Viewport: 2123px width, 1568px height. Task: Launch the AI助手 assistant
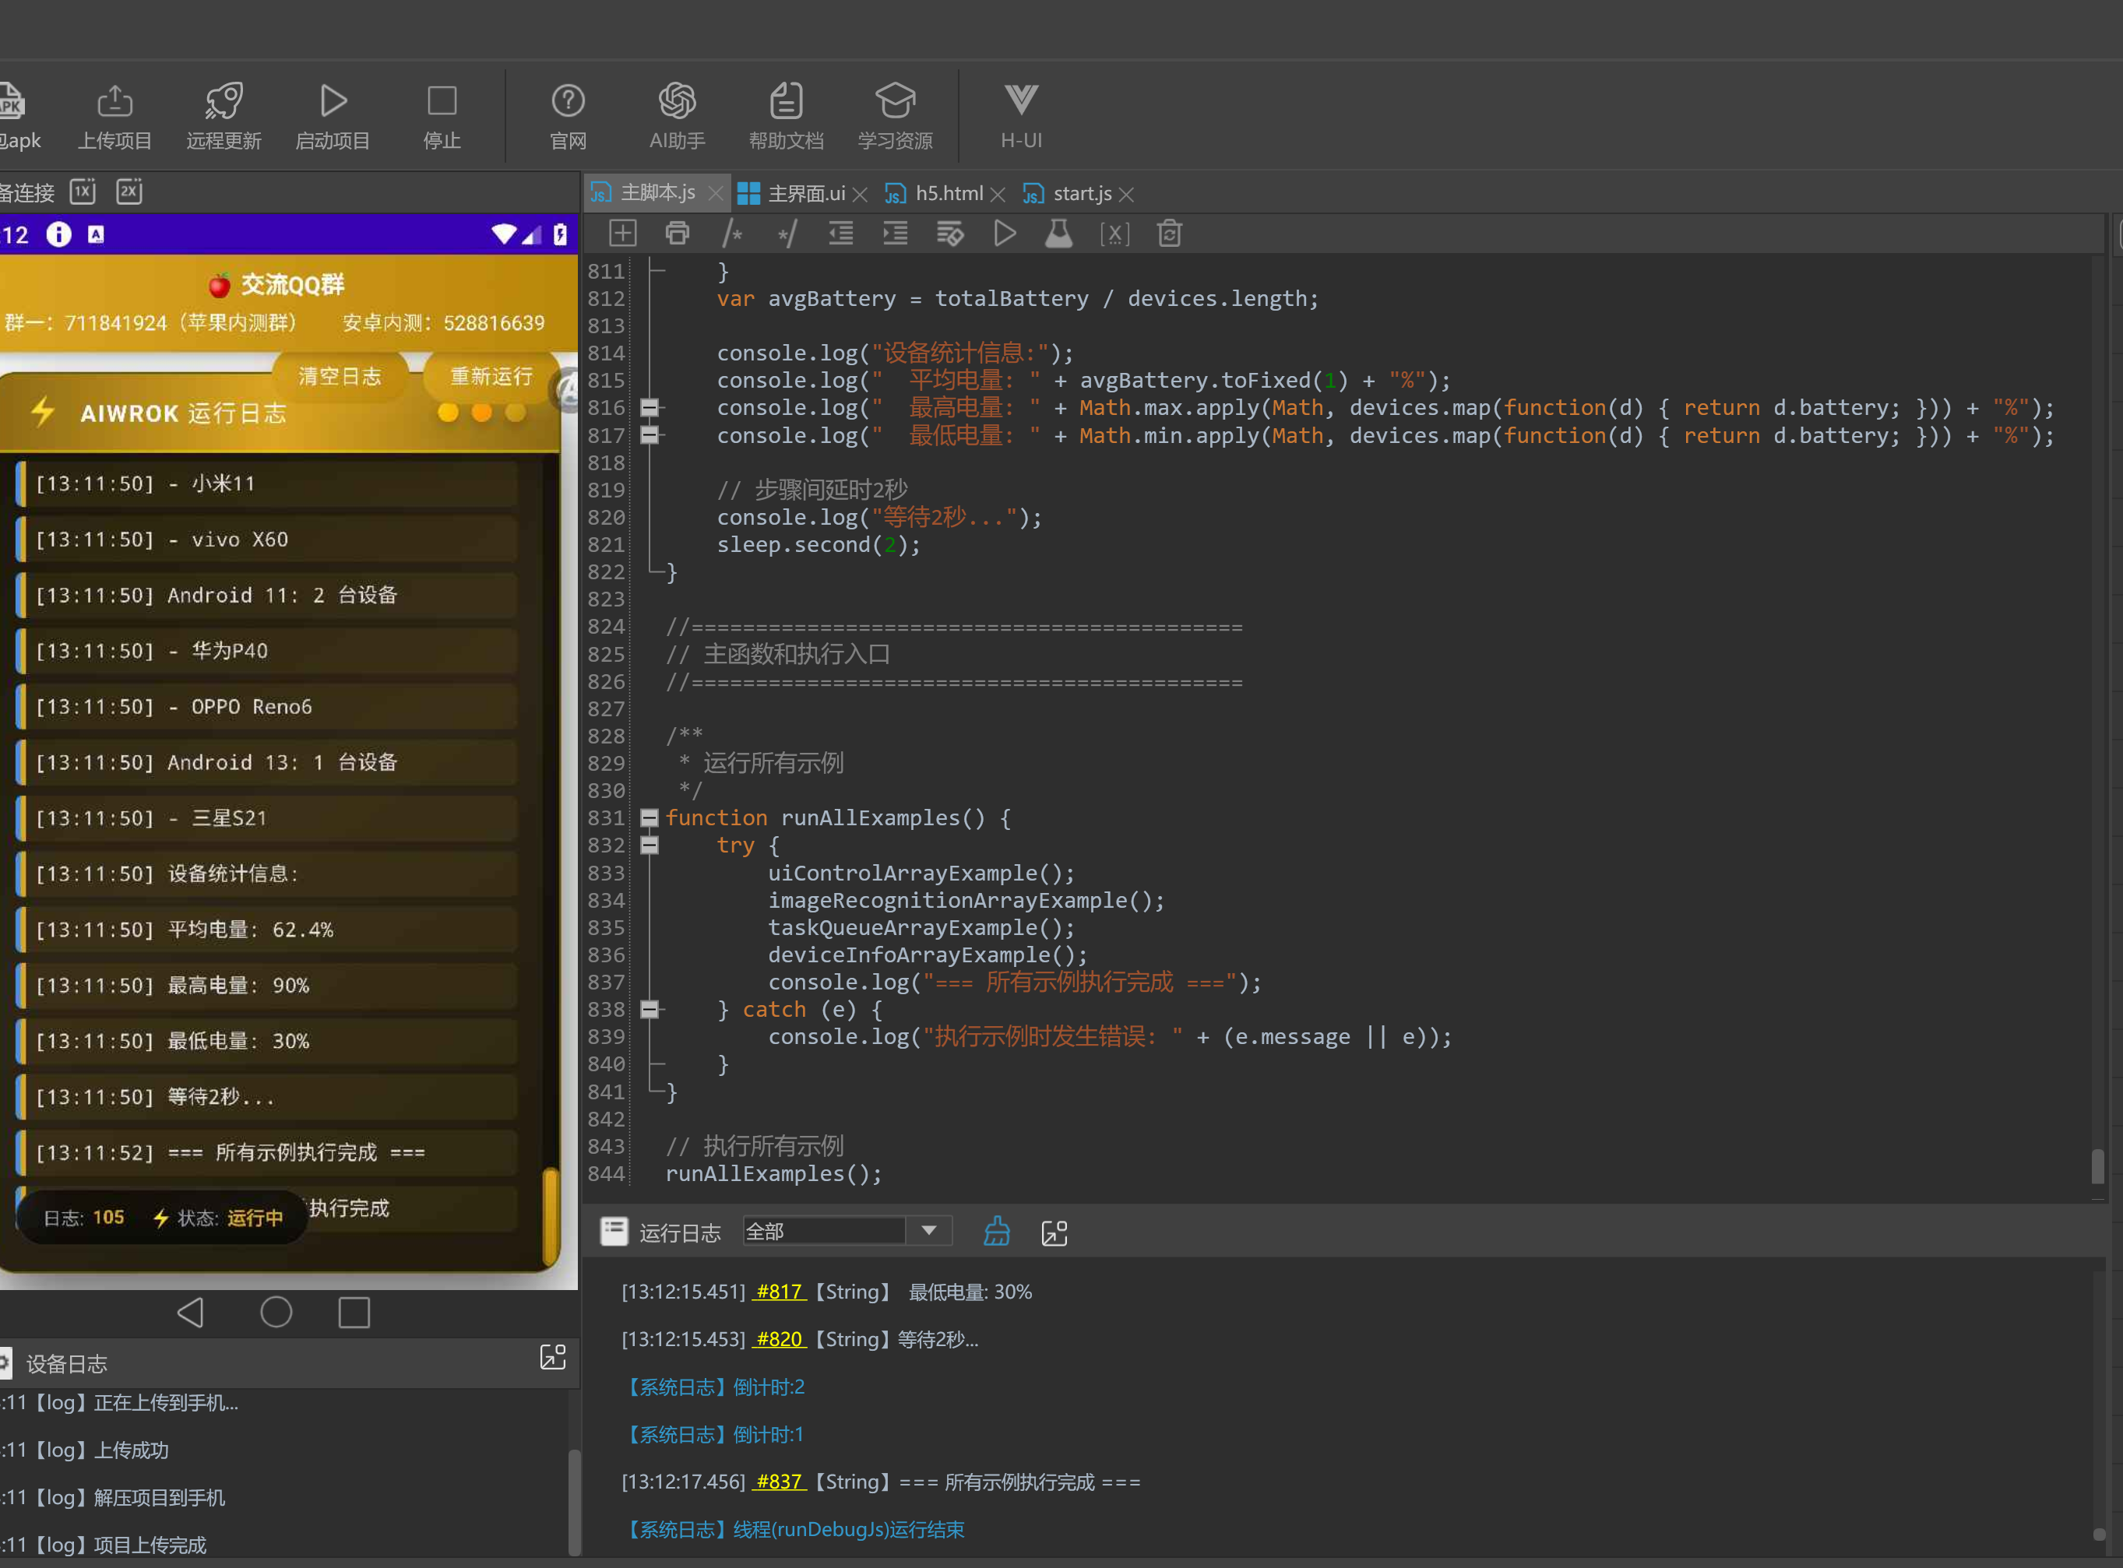[x=677, y=116]
